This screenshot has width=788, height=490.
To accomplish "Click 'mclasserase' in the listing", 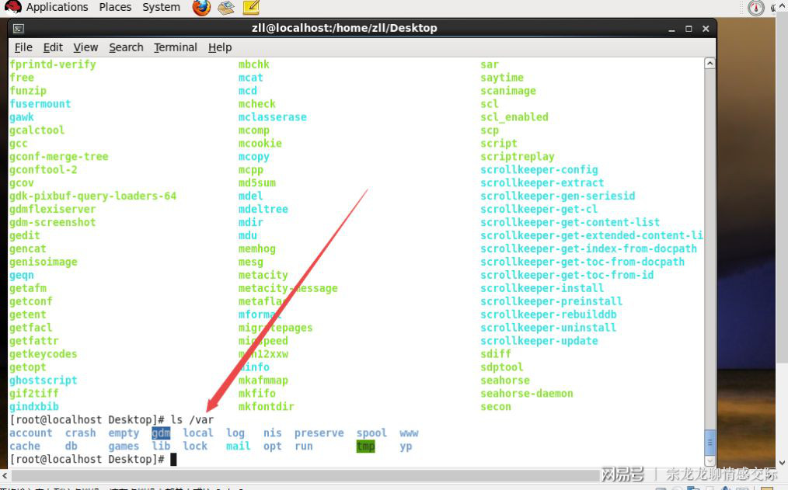I will coord(273,117).
